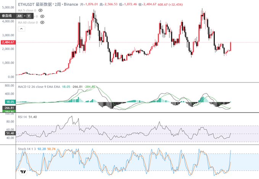Toggle visibility of MA 60 indicator

pos(42,22)
